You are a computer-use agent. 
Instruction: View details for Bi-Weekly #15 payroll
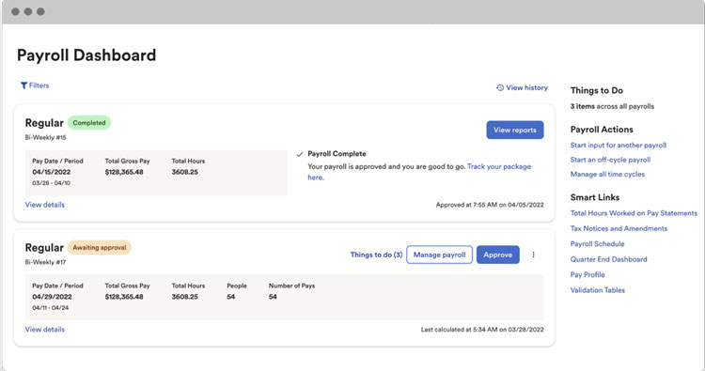[45, 205]
